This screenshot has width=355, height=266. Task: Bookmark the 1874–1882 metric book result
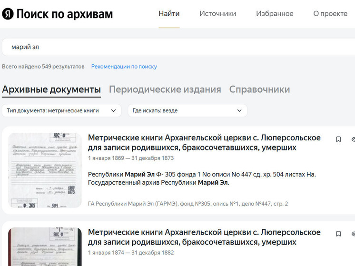pos(338,234)
